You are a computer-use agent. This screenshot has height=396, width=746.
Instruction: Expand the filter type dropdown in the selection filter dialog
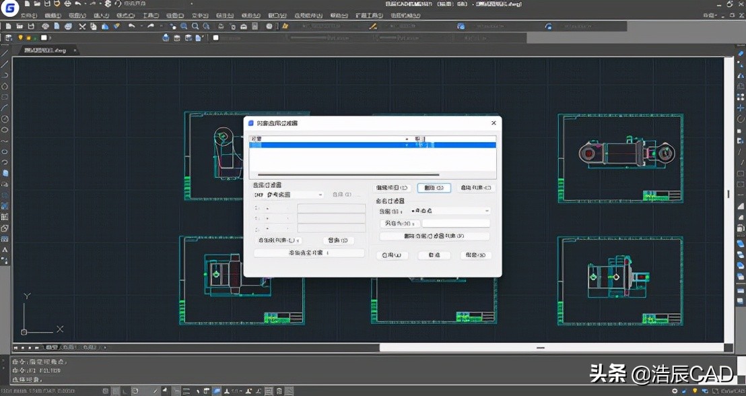[320, 194]
